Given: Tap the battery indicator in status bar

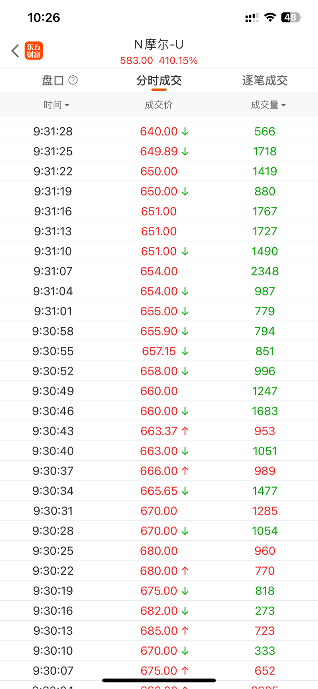Looking at the screenshot, I should pos(291,17).
